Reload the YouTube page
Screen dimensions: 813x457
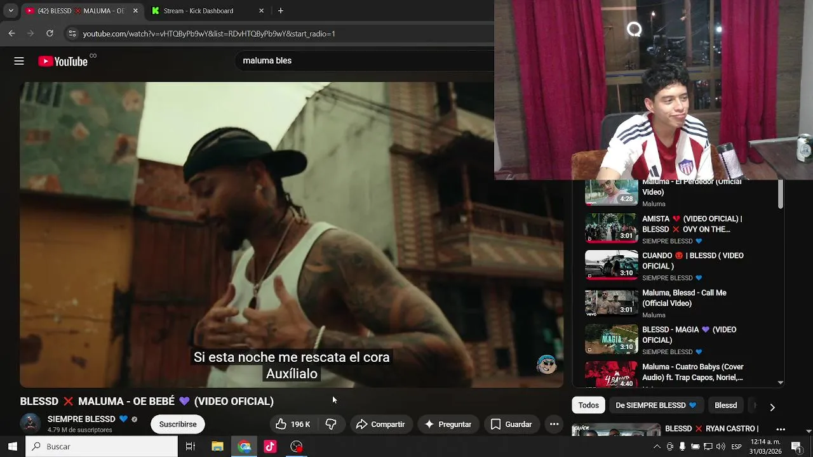click(x=50, y=34)
